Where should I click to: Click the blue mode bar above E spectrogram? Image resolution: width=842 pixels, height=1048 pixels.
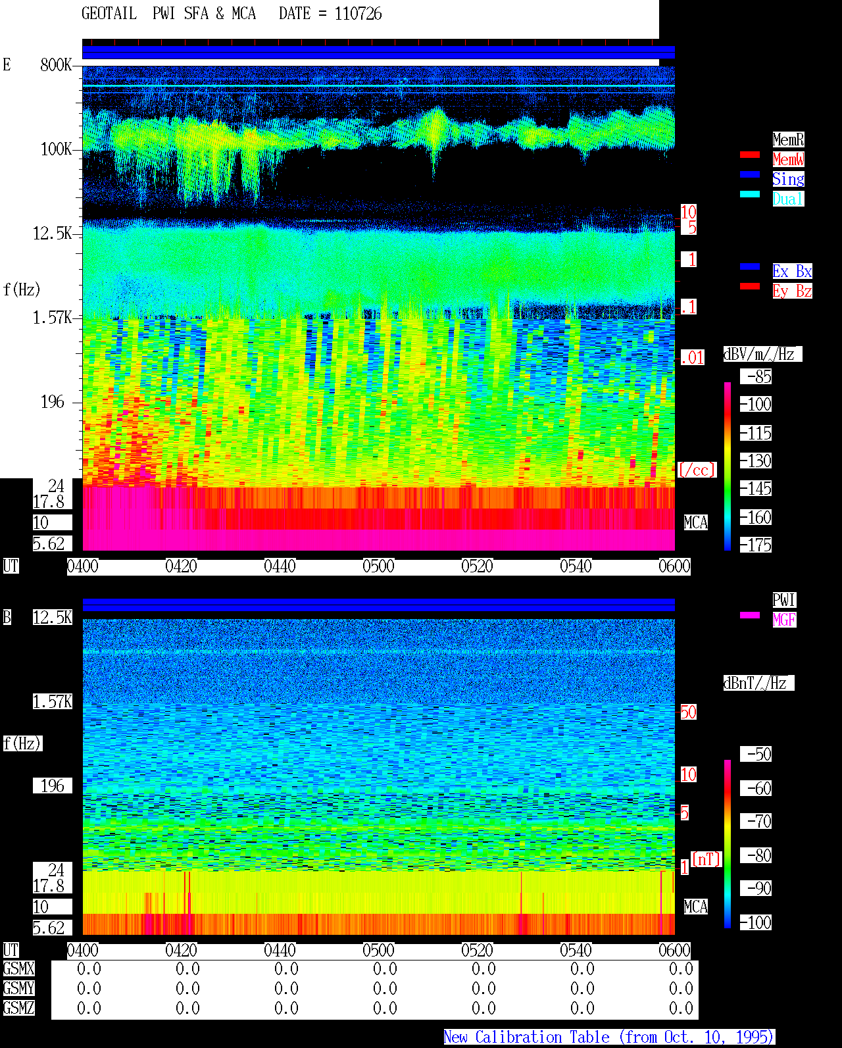click(378, 53)
